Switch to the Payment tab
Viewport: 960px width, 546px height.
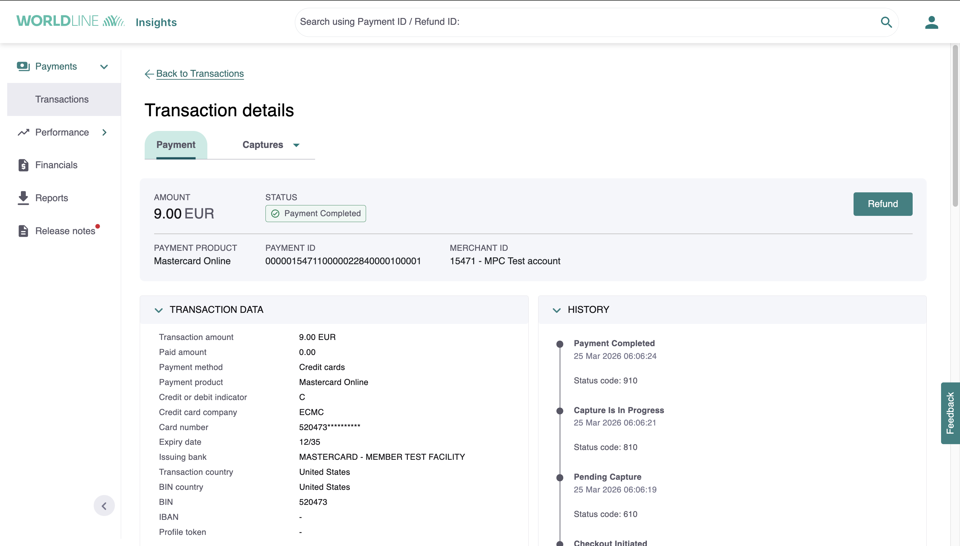pos(176,145)
